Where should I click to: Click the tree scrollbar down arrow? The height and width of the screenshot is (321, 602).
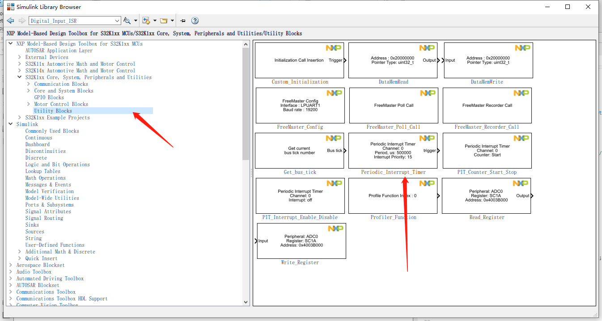[246, 302]
